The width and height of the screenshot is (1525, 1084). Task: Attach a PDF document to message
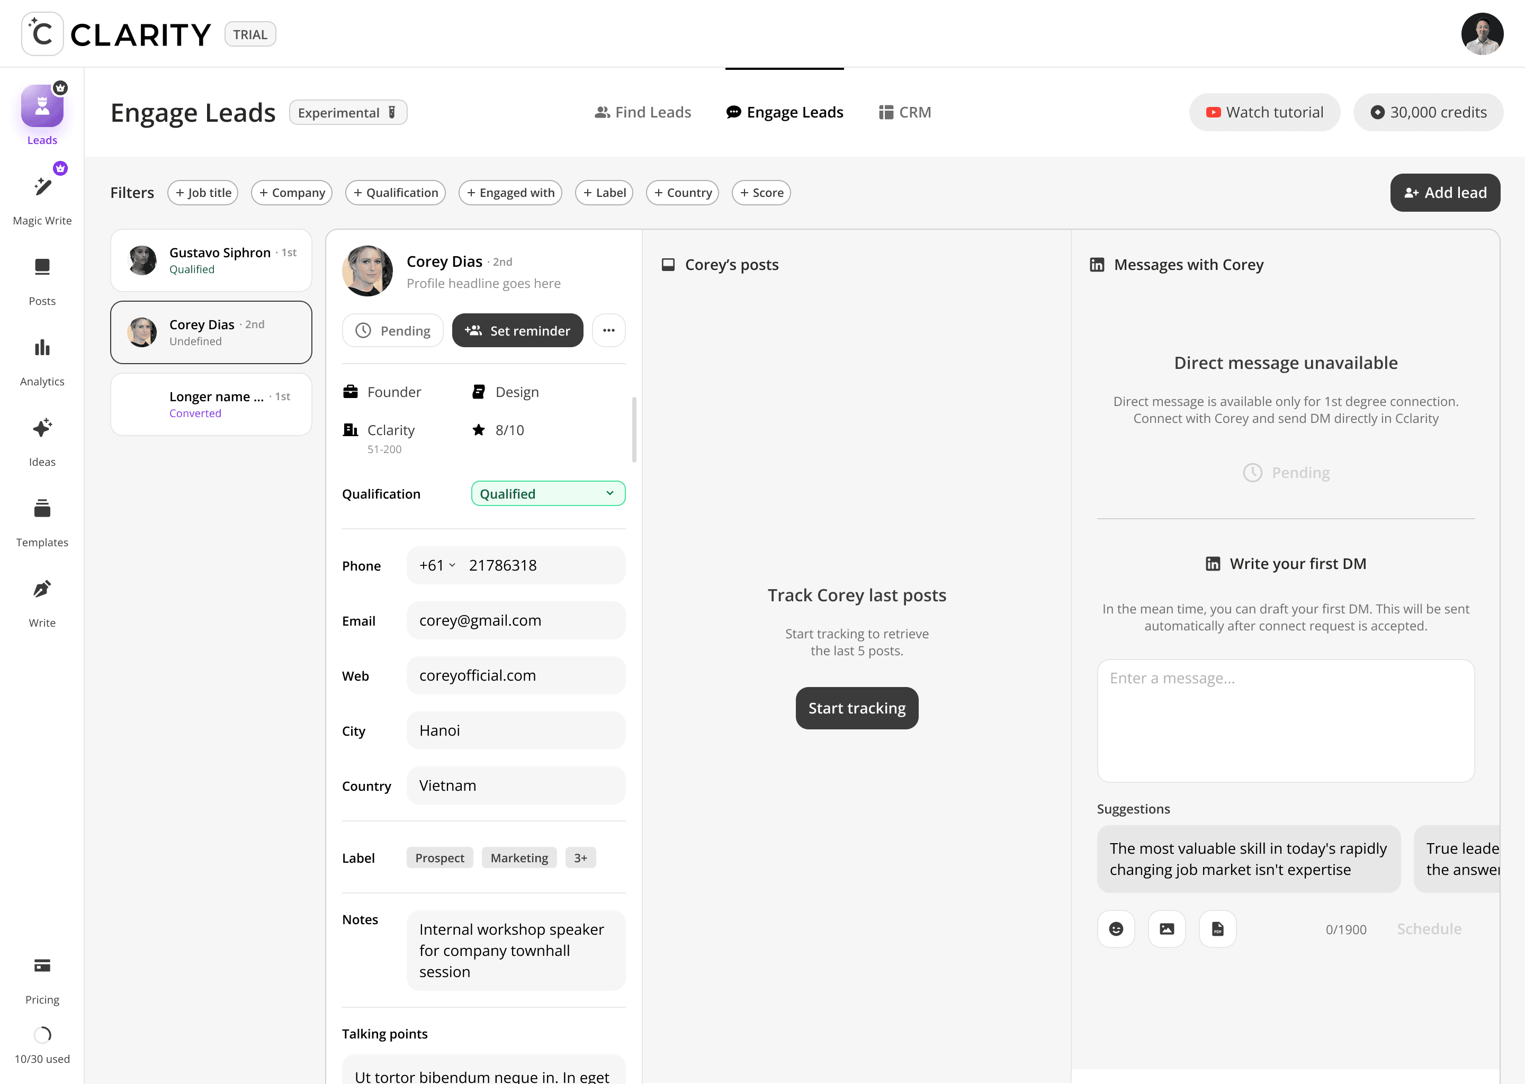pyautogui.click(x=1217, y=928)
